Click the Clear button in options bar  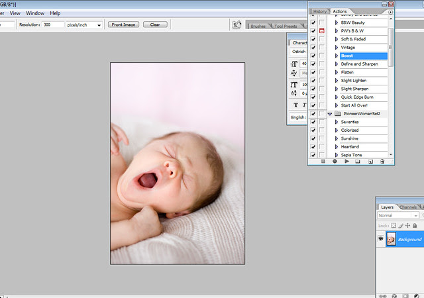[155, 25]
